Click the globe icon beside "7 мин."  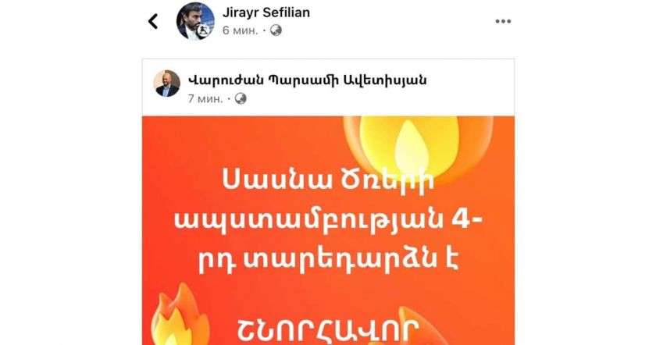coord(241,98)
